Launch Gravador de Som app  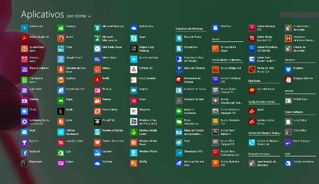pyautogui.click(x=72, y=70)
